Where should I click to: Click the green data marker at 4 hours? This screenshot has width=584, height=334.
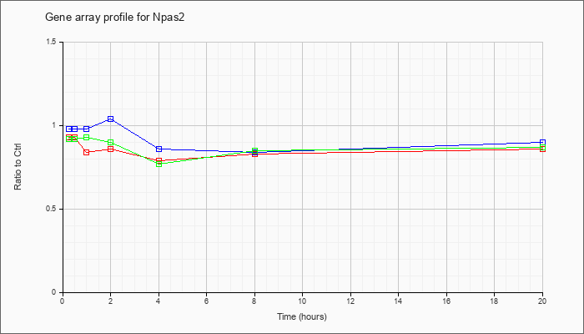159,164
